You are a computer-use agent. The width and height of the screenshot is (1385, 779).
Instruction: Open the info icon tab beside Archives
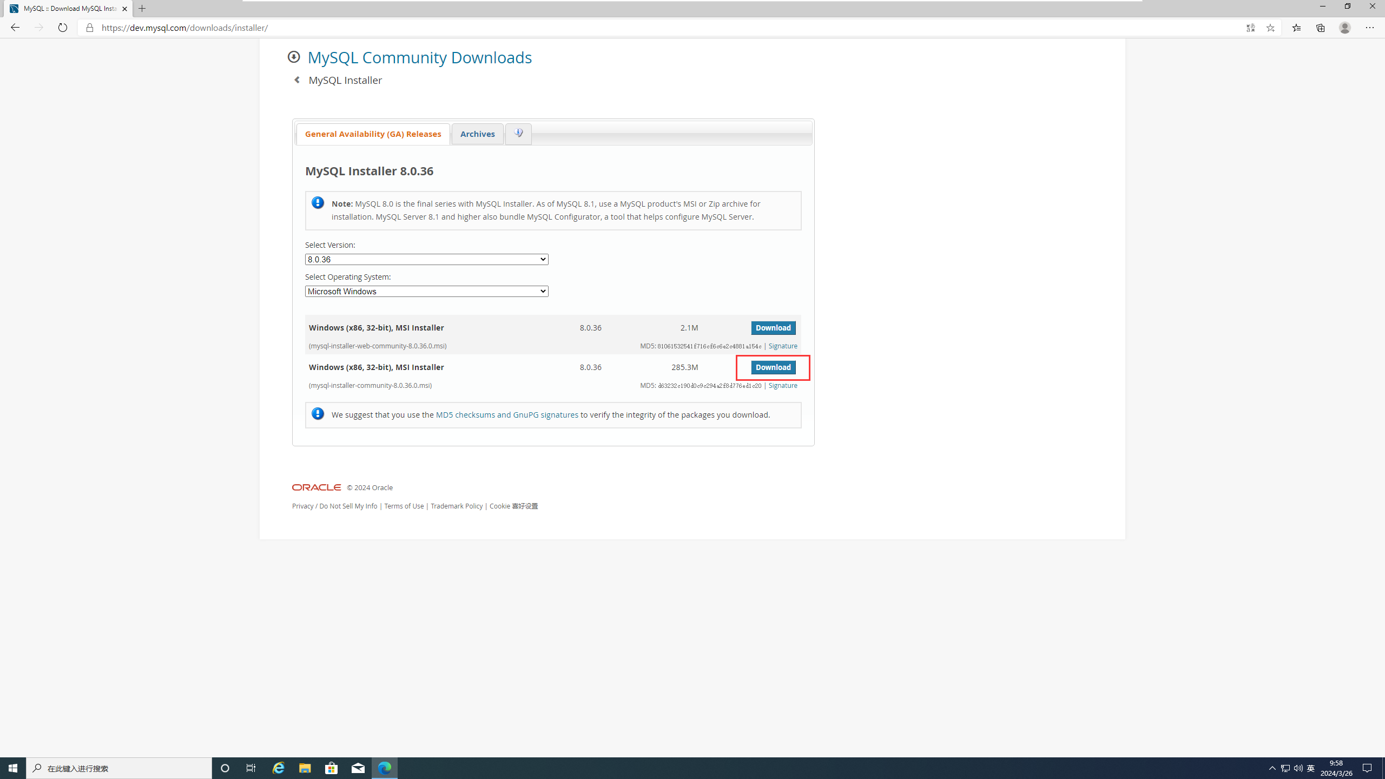point(518,134)
